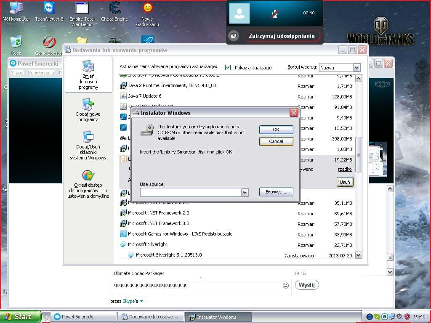This screenshot has height=323, width=431.
Task: Close the Instalator Windows dialog
Action: 294,113
